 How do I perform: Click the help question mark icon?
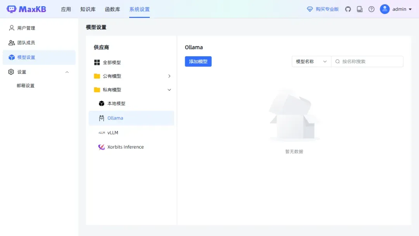[x=371, y=9]
